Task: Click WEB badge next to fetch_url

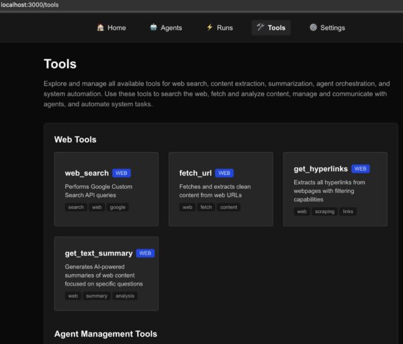Action: pos(224,173)
